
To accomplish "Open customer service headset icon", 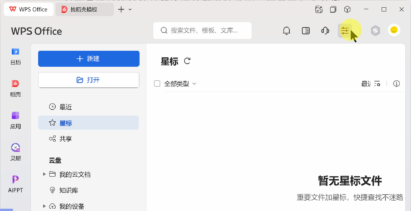I will coord(325,31).
